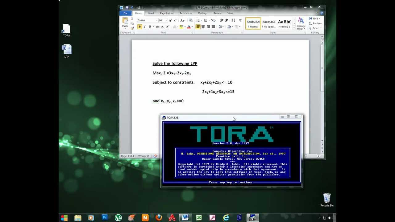Click the Bullets list icon
The width and height of the screenshot is (395, 222).
tap(198, 20)
